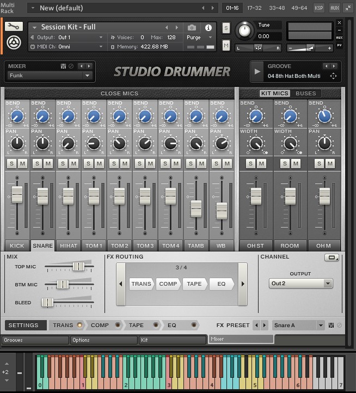This screenshot has width=356, height=393.
Task: Click the camera snapshot icon
Action: pos(192,28)
